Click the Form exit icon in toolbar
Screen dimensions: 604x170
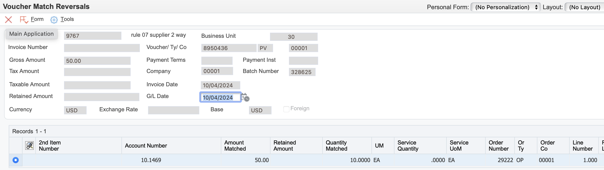24,20
